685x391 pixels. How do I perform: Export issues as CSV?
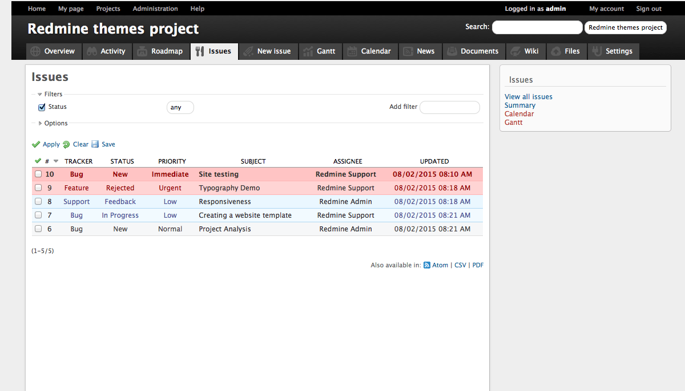(460, 265)
